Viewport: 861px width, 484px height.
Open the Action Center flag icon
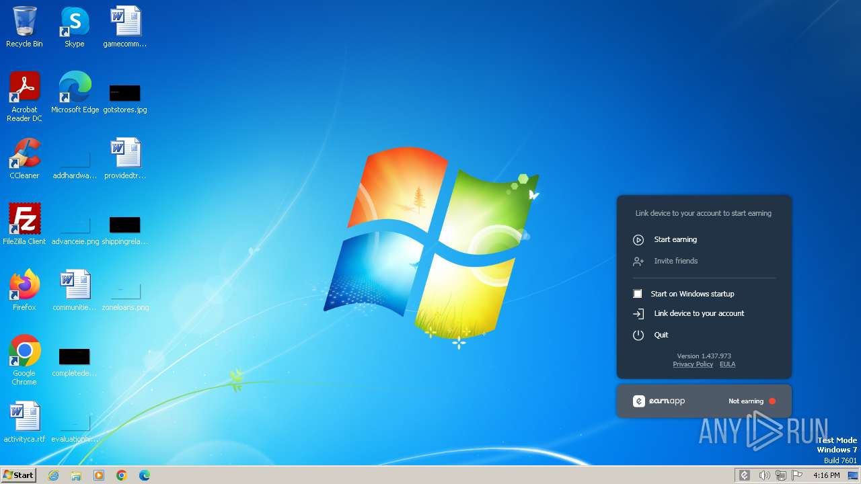pyautogui.click(x=798, y=475)
